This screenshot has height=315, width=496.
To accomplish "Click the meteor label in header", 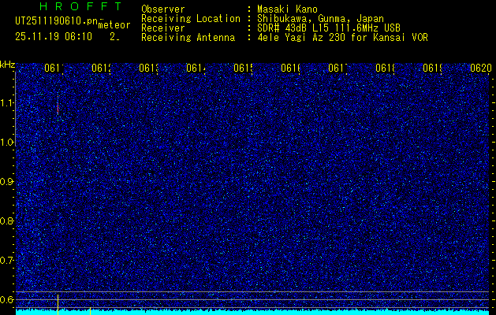I will click(x=114, y=24).
